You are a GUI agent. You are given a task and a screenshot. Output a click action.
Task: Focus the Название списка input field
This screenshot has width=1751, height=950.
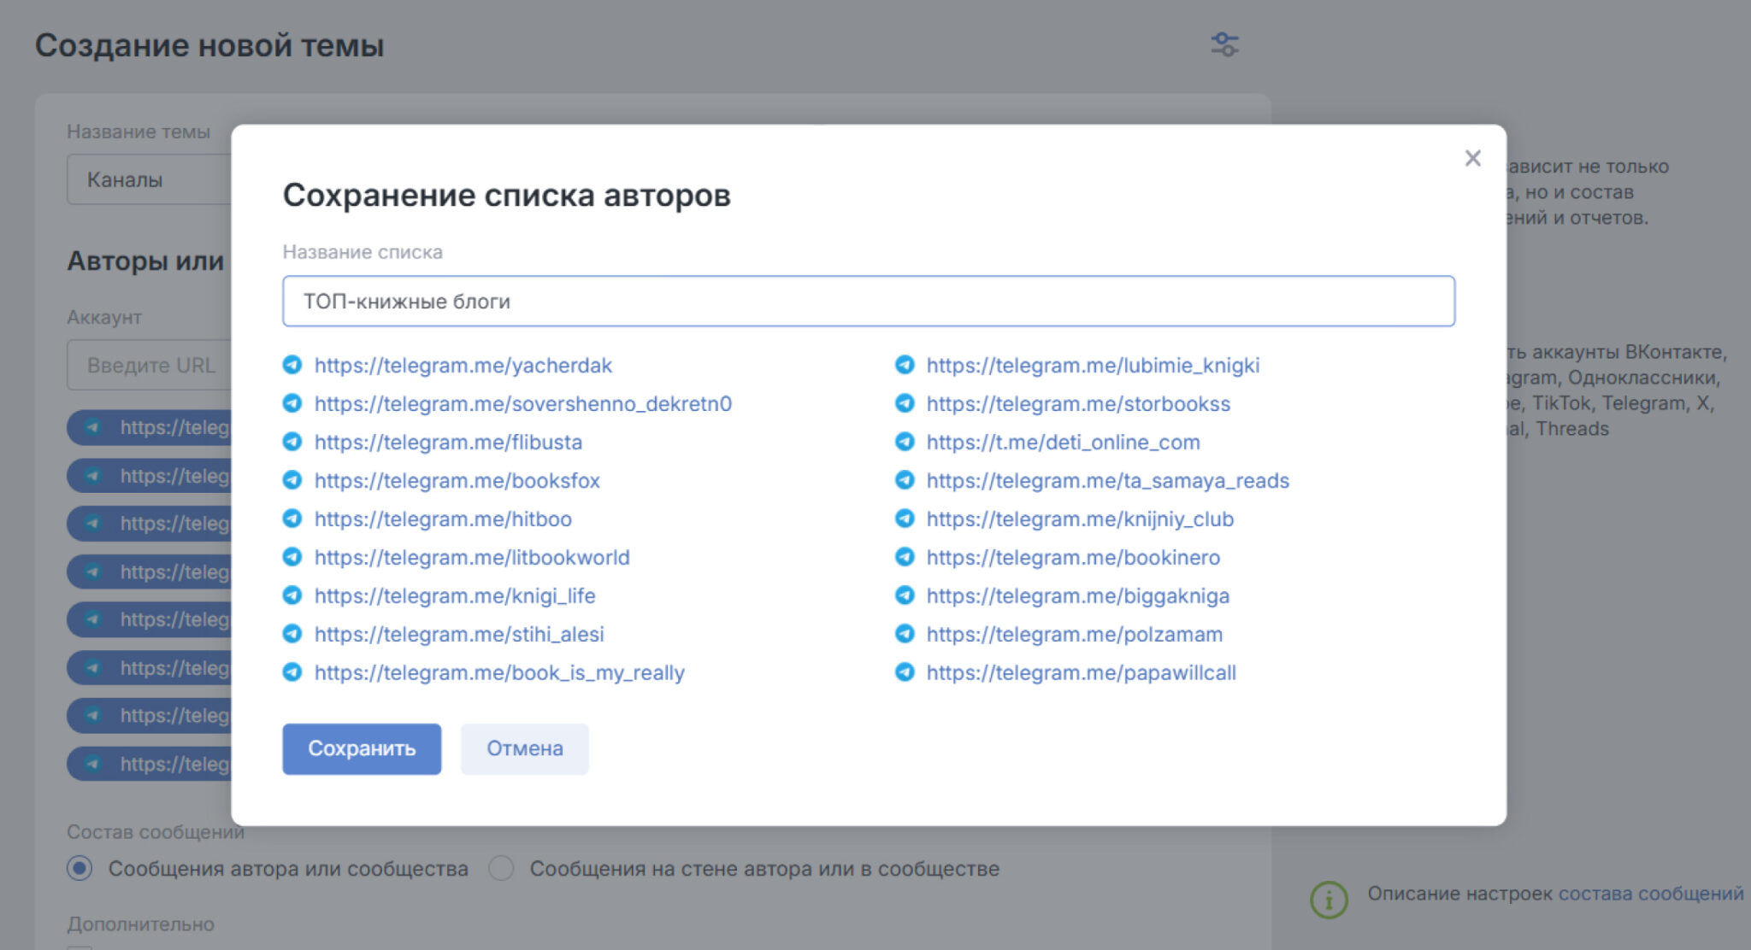(x=869, y=301)
